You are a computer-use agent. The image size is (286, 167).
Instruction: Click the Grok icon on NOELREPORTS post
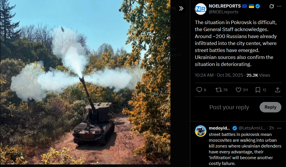271,6
